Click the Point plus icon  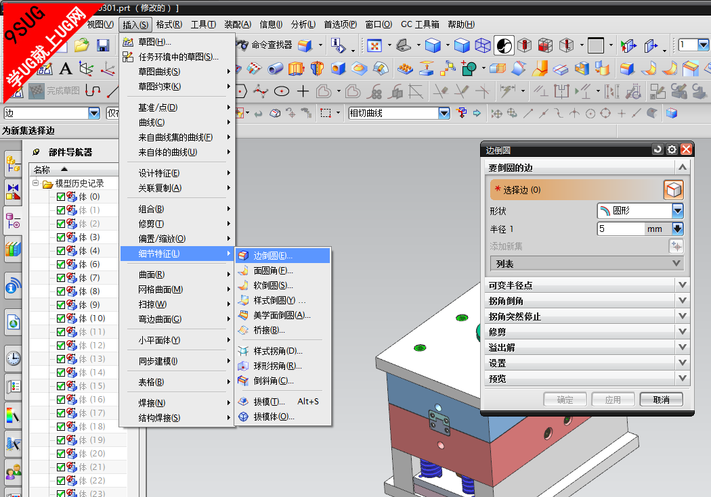(x=303, y=91)
